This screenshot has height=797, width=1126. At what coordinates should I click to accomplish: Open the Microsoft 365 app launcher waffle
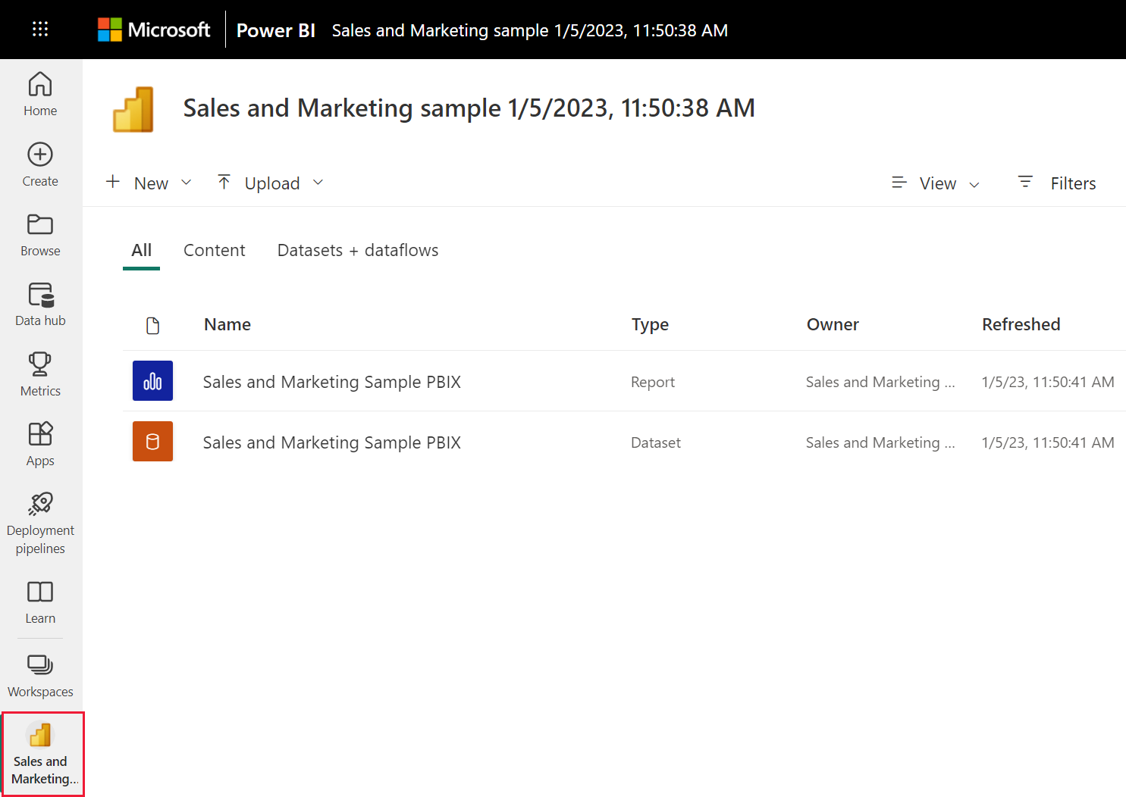click(x=39, y=30)
